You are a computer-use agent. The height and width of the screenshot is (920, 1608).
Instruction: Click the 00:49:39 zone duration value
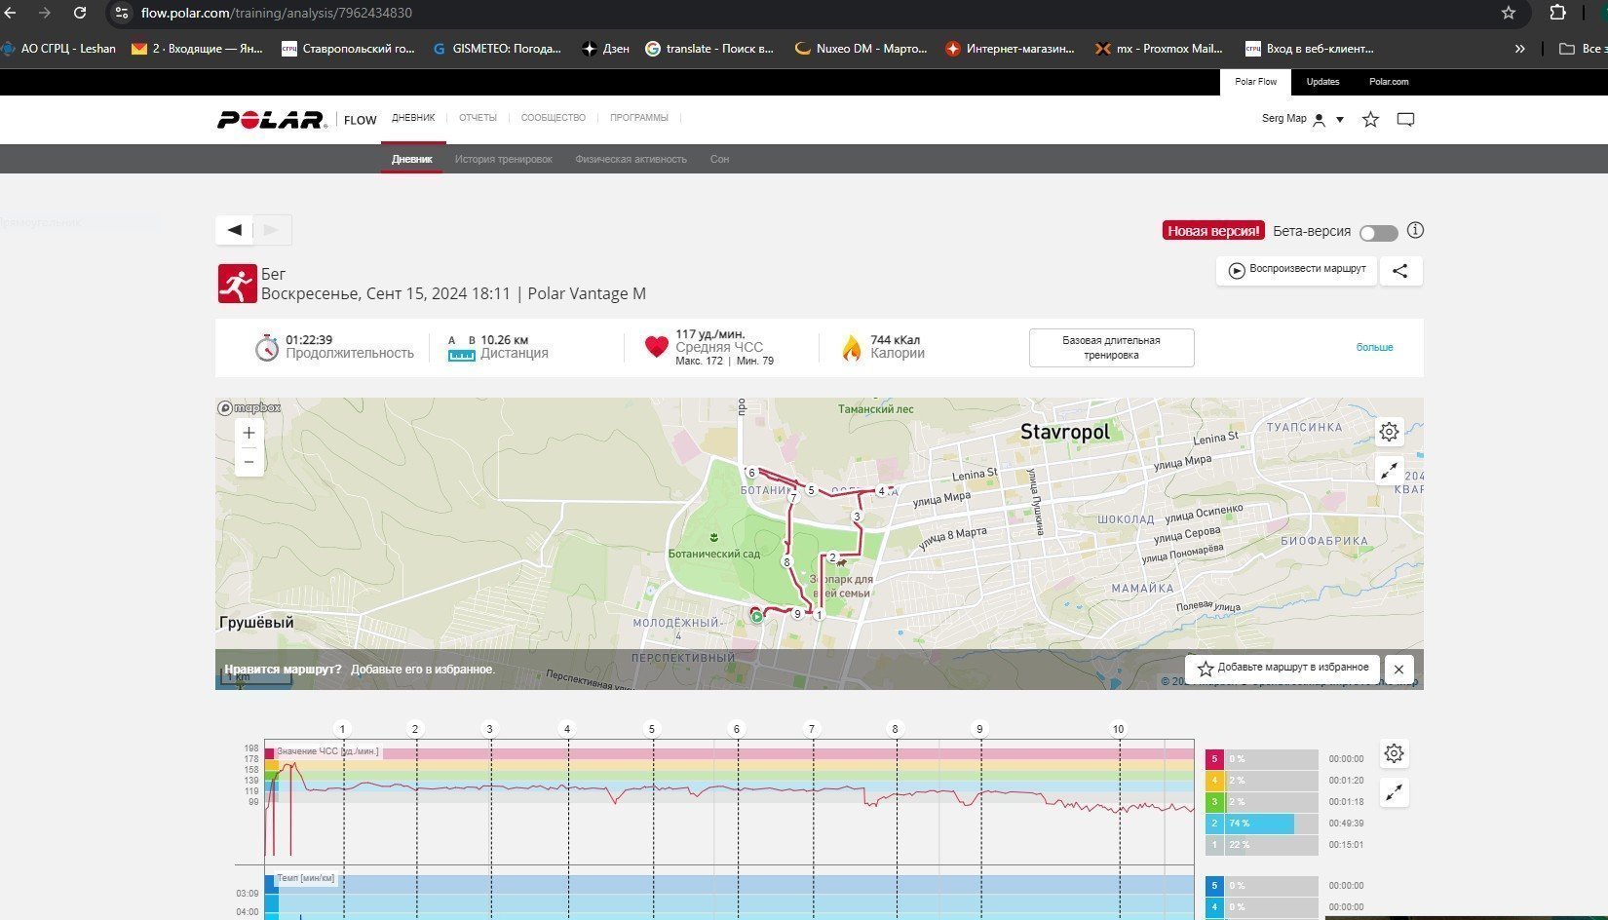(x=1346, y=824)
